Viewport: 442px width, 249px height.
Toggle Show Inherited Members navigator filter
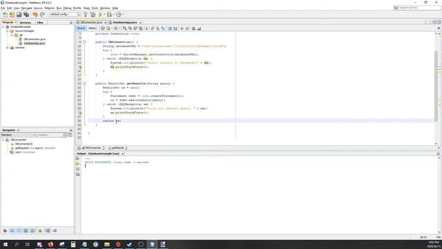(x=5, y=230)
